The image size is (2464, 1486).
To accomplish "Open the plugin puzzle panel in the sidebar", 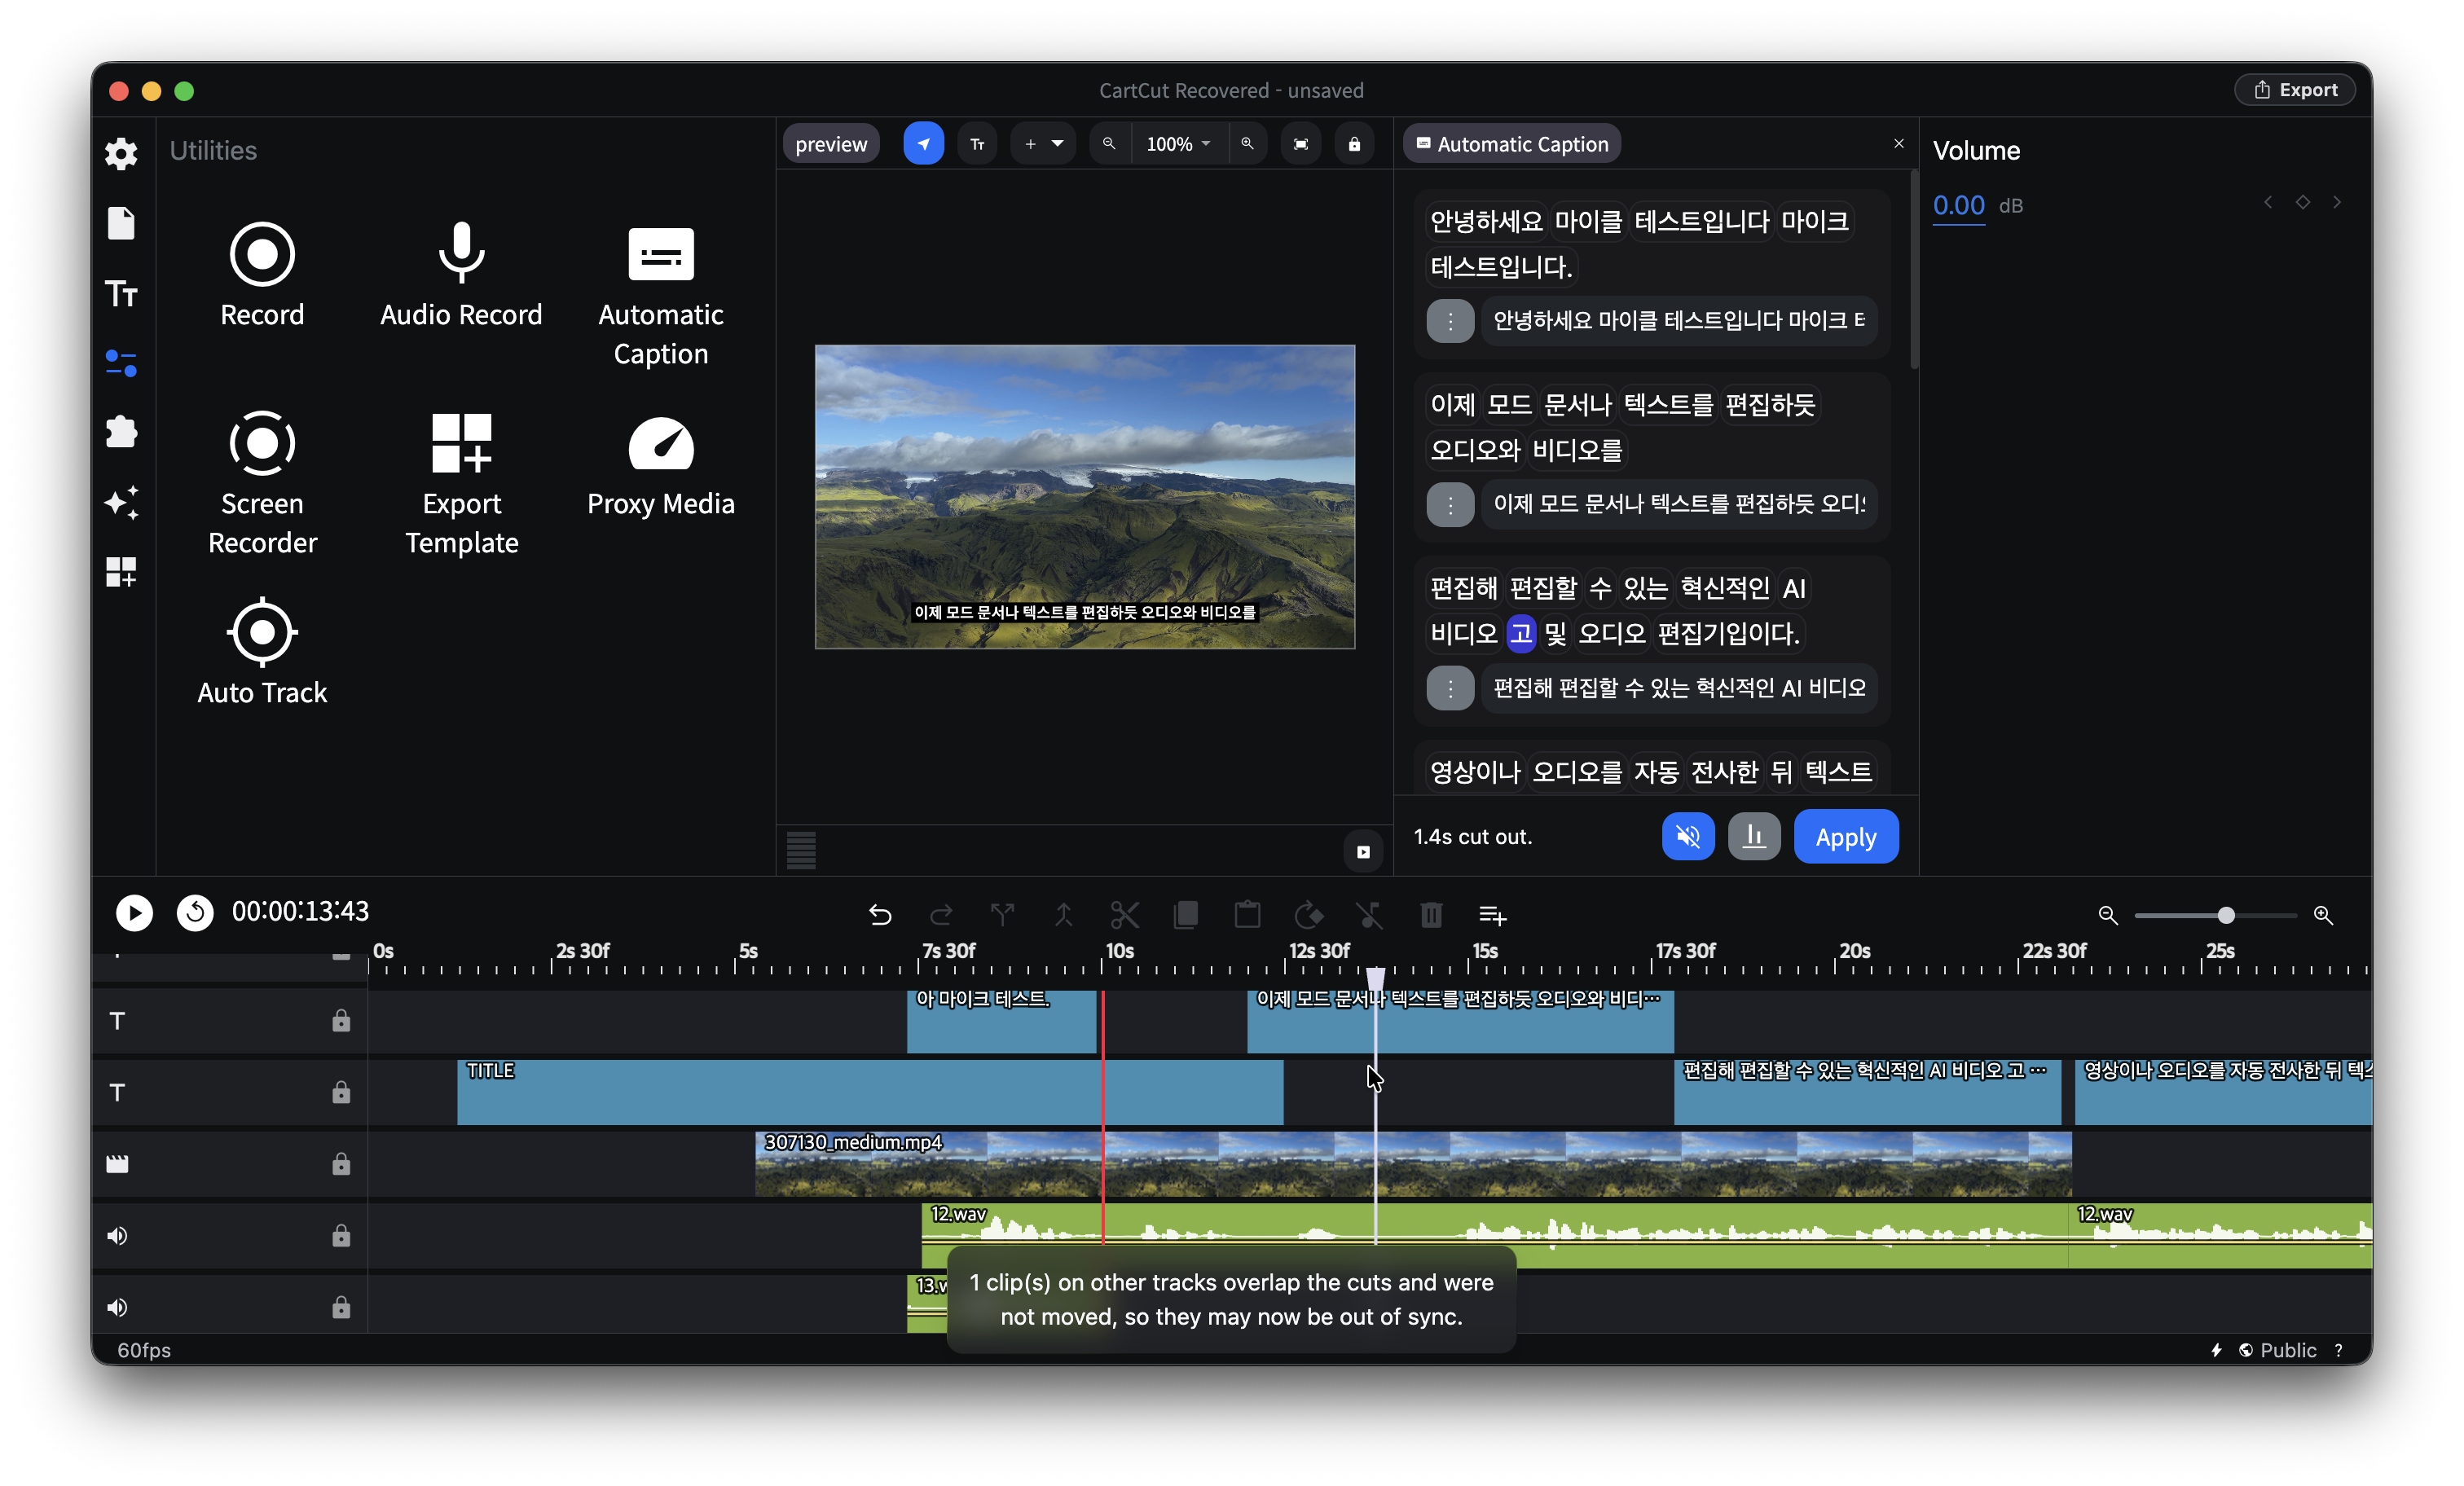I will coord(121,432).
